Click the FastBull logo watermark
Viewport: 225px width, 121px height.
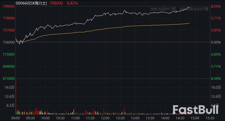coord(197,110)
